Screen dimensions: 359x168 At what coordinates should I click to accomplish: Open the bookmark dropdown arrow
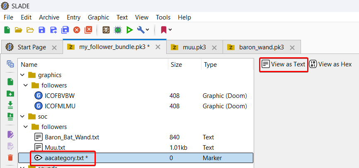point(170,30)
